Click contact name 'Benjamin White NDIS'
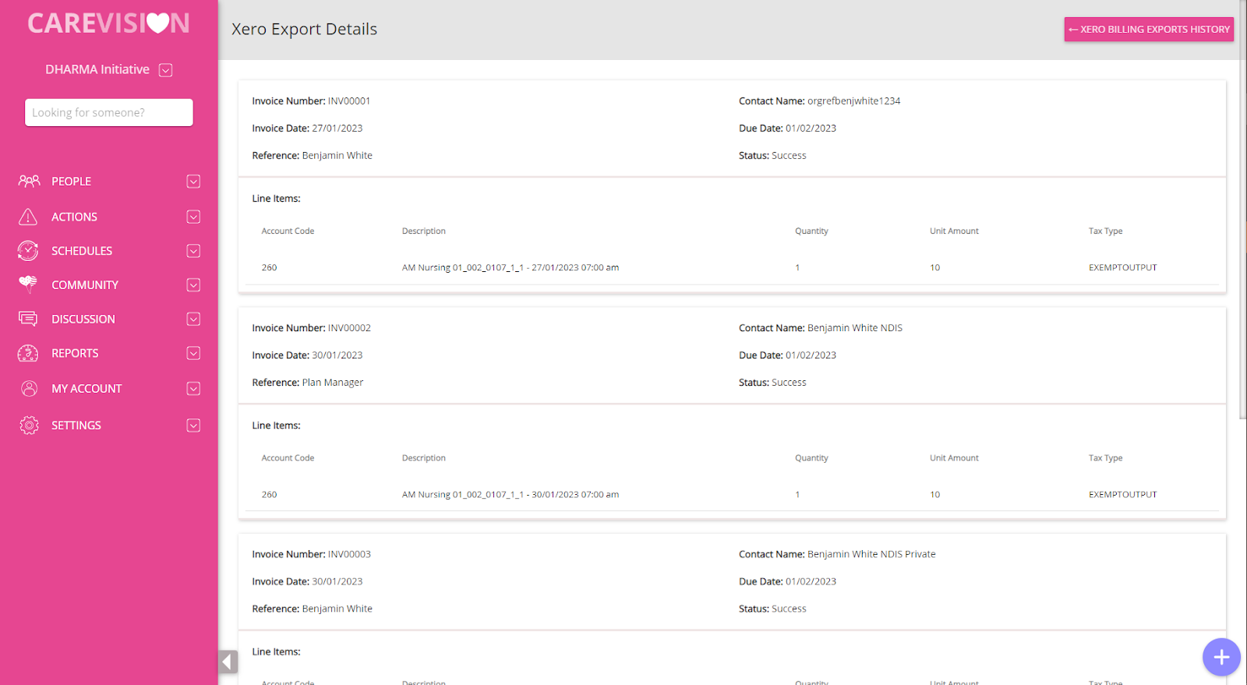Viewport: 1247px width, 685px height. pos(855,328)
